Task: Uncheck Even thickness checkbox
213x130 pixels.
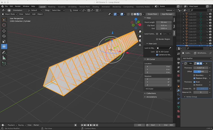Action: click(194, 82)
